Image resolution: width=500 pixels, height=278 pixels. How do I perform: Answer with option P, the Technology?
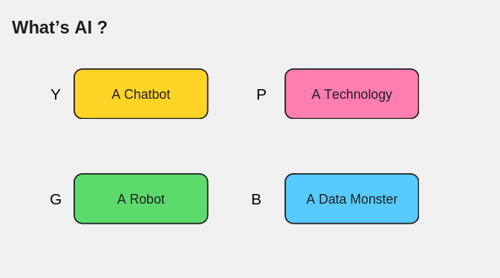351,94
